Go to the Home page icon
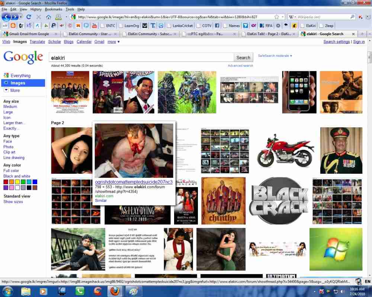This screenshot has width=372, height=297. (48, 17)
